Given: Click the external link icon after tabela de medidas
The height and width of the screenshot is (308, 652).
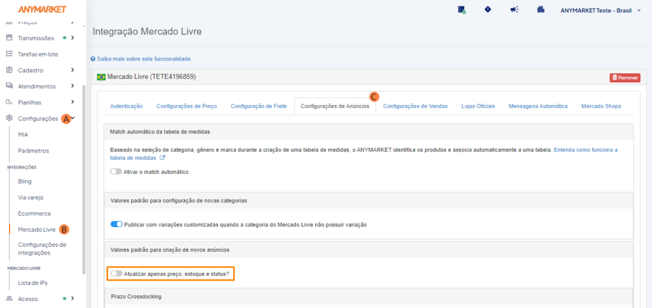Looking at the screenshot, I should 163,158.
